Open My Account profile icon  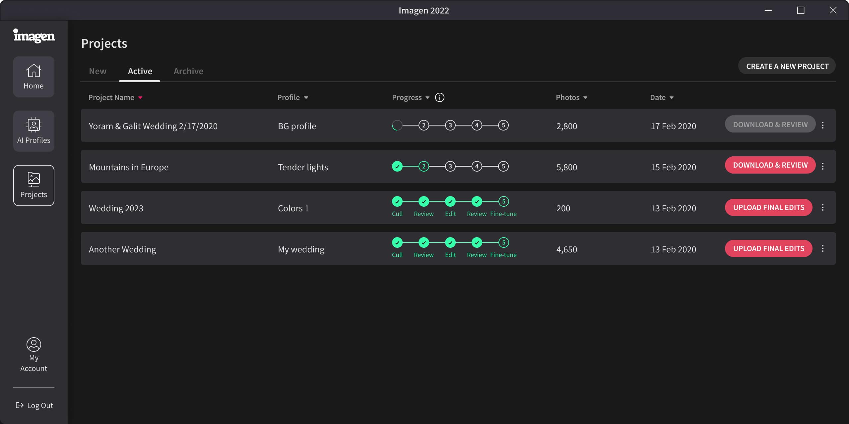[x=33, y=344]
